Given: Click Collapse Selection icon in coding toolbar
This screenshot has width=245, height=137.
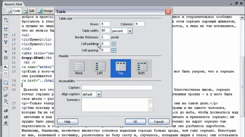Looking at the screenshot, I should [6, 36].
